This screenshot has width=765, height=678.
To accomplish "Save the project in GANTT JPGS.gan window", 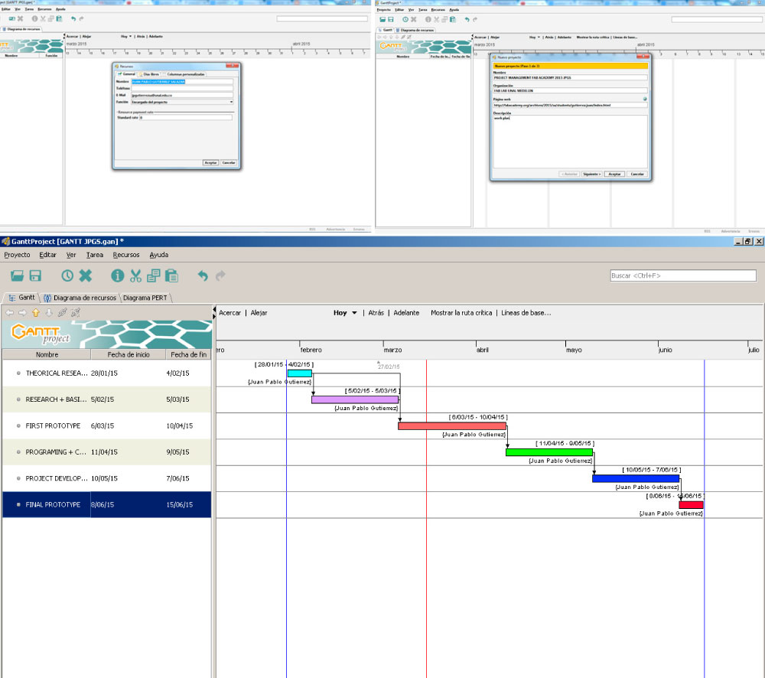I will (35, 275).
